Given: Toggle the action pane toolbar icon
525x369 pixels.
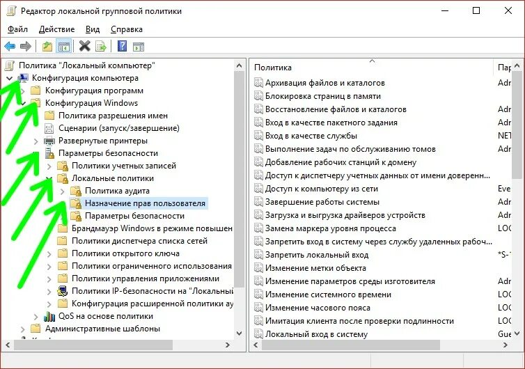Looking at the screenshot, I should point(139,47).
